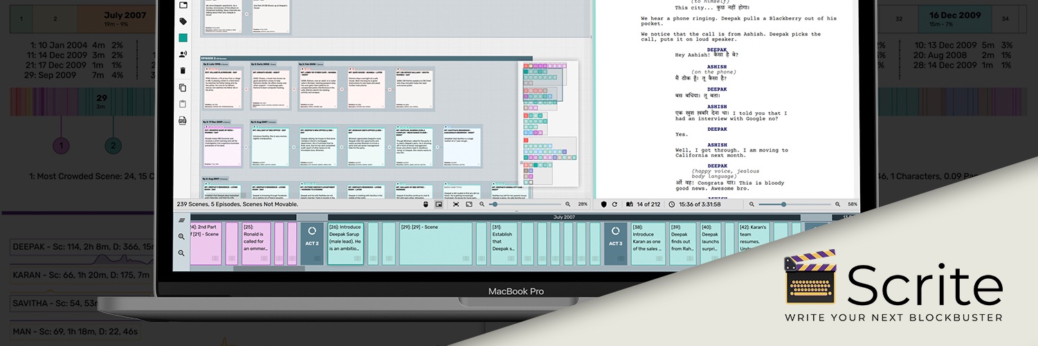Click the DEEPAK - Sc: 114 character row
Viewport: 1038px width, 346px height.
point(82,247)
